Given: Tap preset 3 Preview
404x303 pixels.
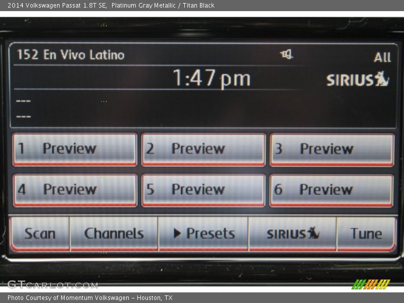Looking at the screenshot, I should pyautogui.click(x=332, y=149).
